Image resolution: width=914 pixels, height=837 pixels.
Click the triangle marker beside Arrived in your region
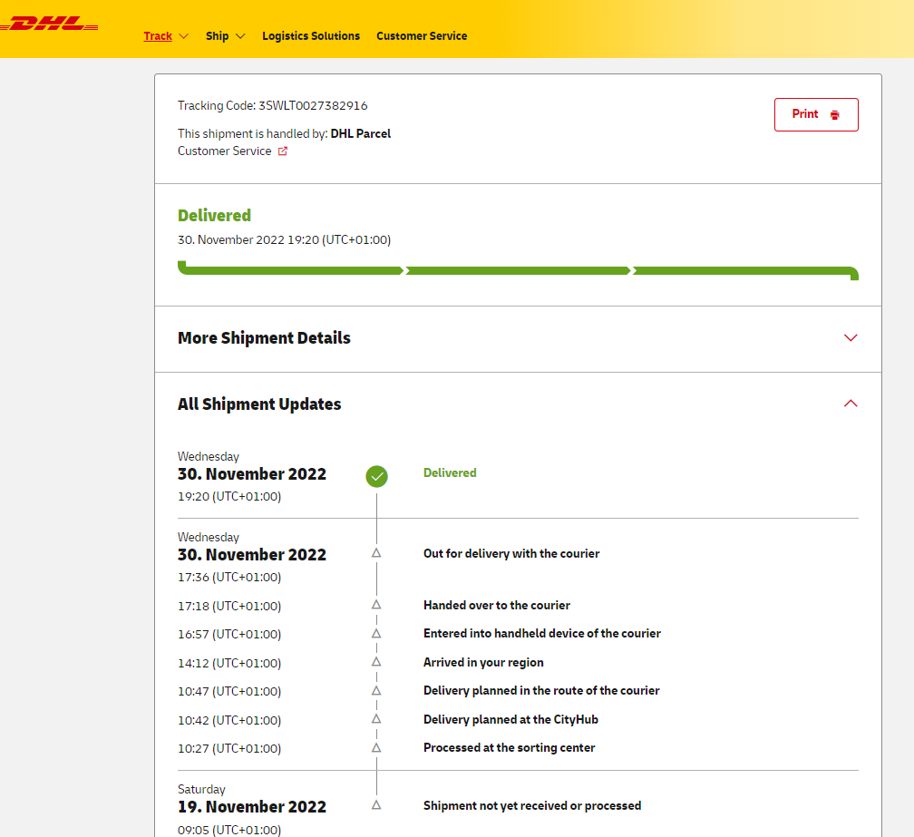[376, 662]
